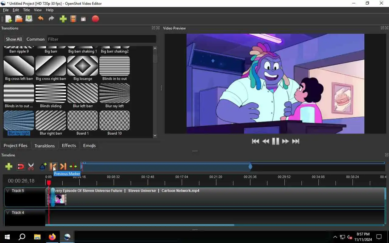Jump to start of video preview
This screenshot has height=243, width=389.
[256, 141]
